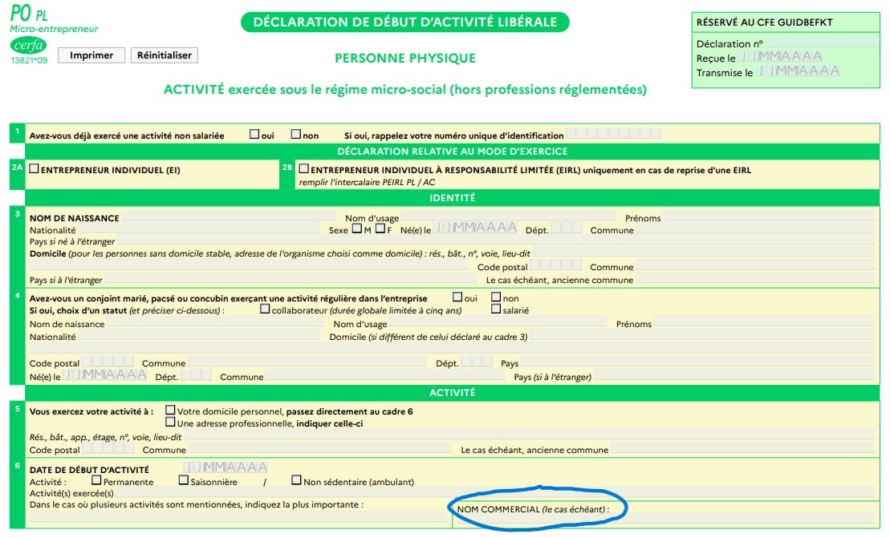This screenshot has width=890, height=538.
Task: Click the Imprimer button
Action: point(91,55)
